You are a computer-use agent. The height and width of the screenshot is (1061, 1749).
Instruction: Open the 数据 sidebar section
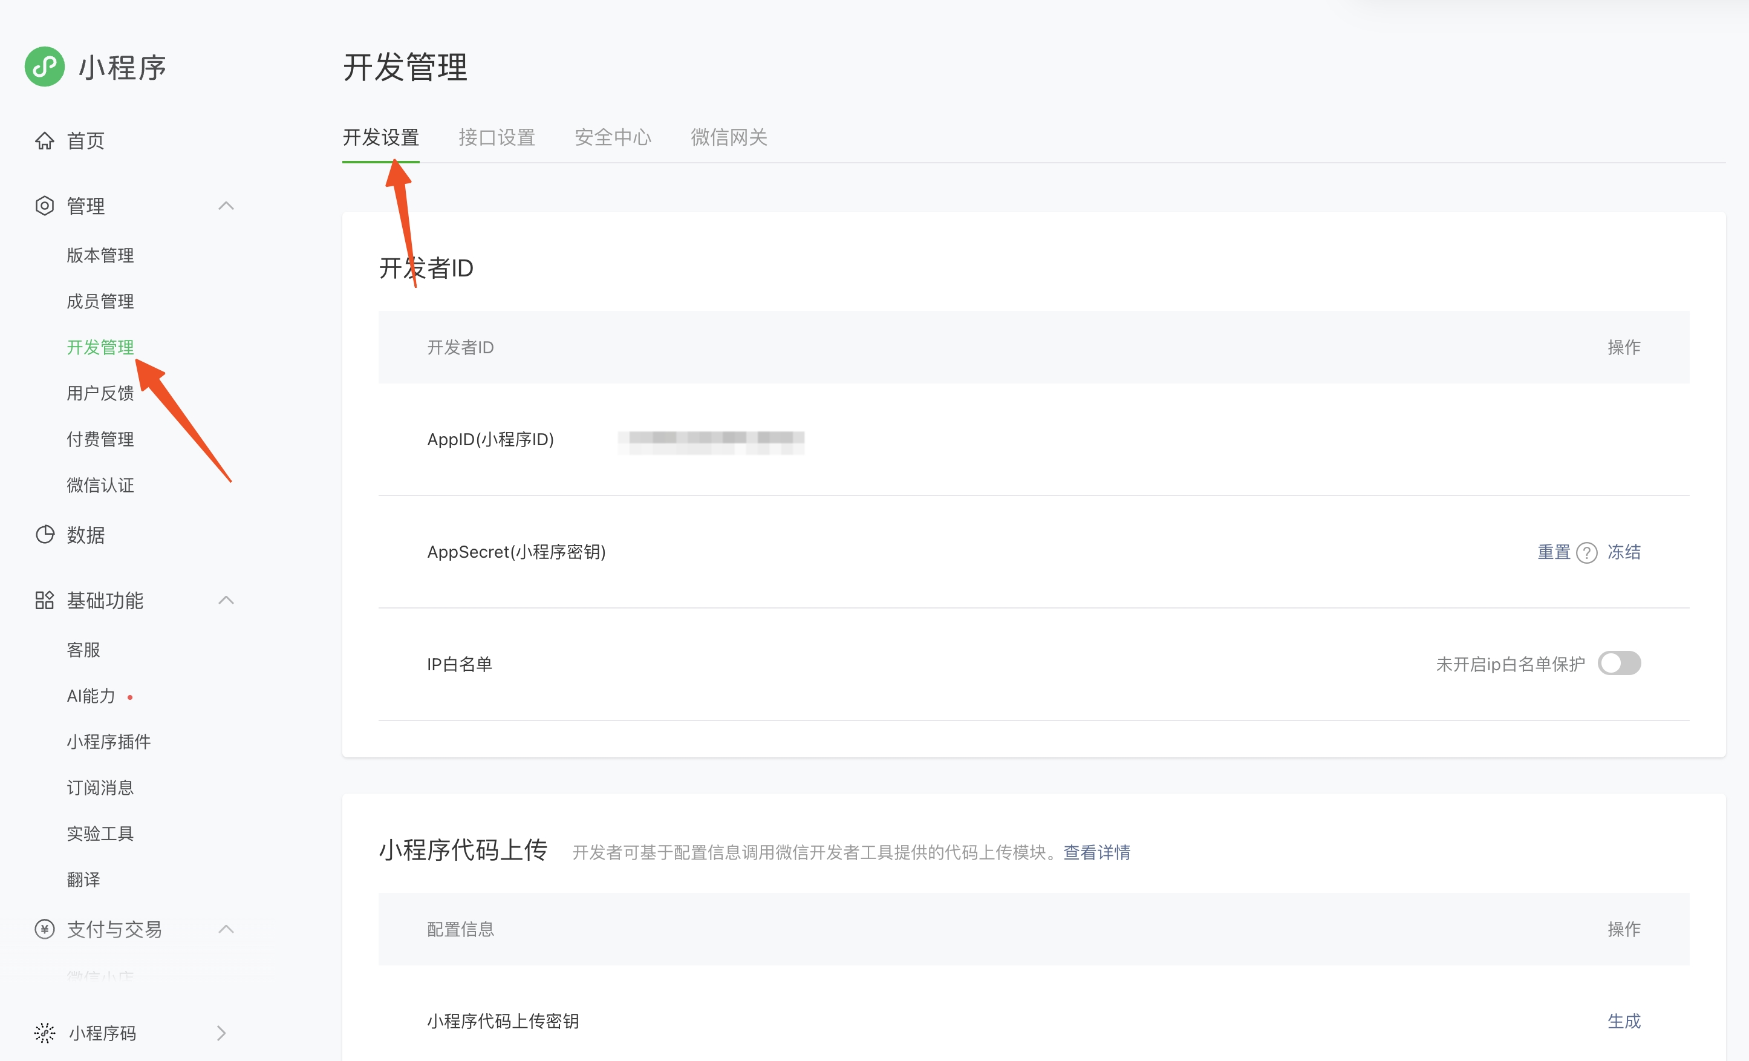pos(85,534)
